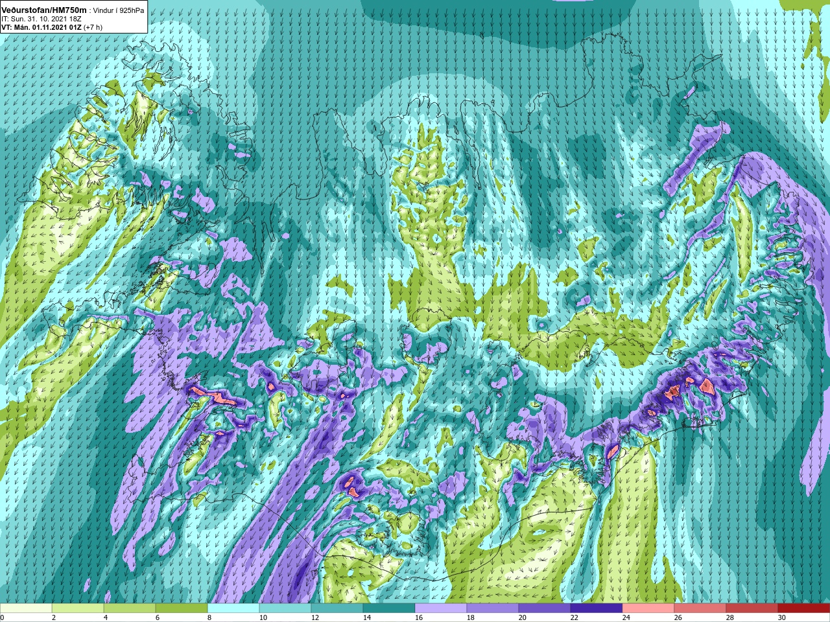The width and height of the screenshot is (830, 622).
Task: Click the legend value '10'
Action: (x=263, y=617)
